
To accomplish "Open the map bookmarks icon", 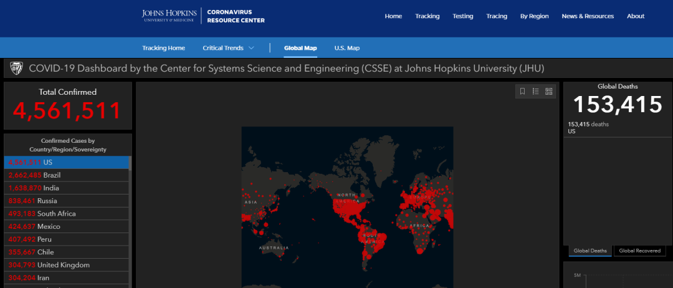I will [522, 92].
